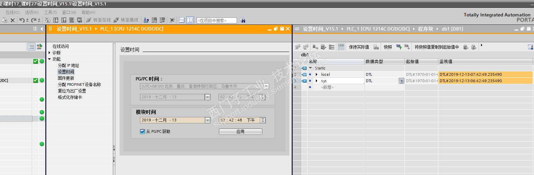Start CPU icon in toolbar
534x175 pixels.
tap(154, 20)
